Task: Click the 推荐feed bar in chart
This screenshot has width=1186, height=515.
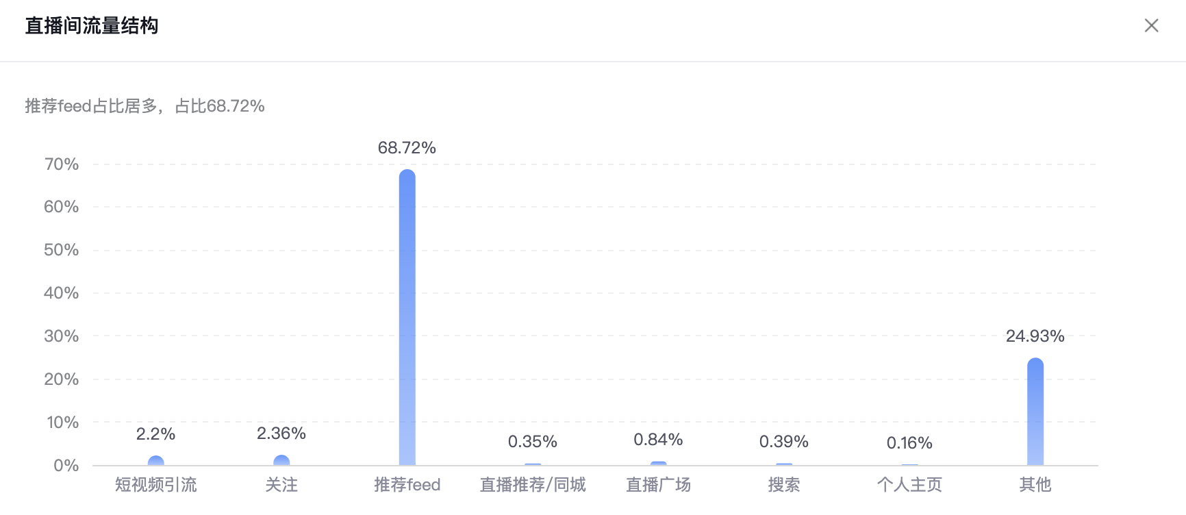Action: (407, 317)
